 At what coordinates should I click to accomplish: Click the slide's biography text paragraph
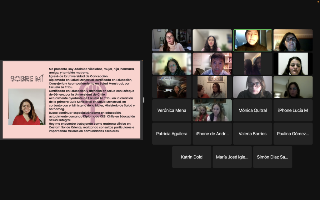pos(92,100)
